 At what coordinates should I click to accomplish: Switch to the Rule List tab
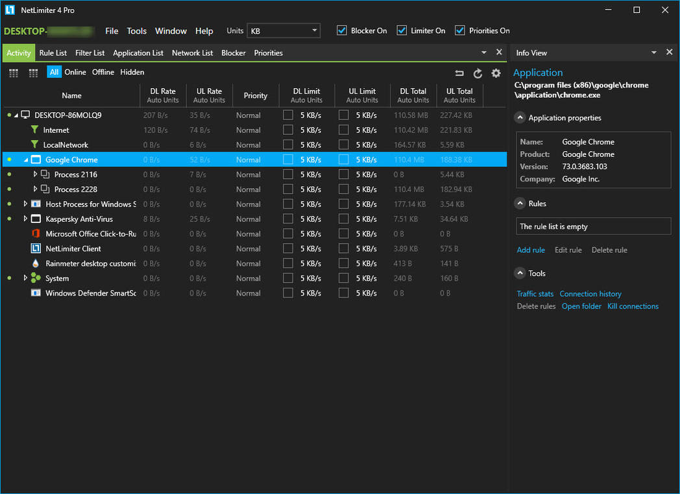click(53, 53)
